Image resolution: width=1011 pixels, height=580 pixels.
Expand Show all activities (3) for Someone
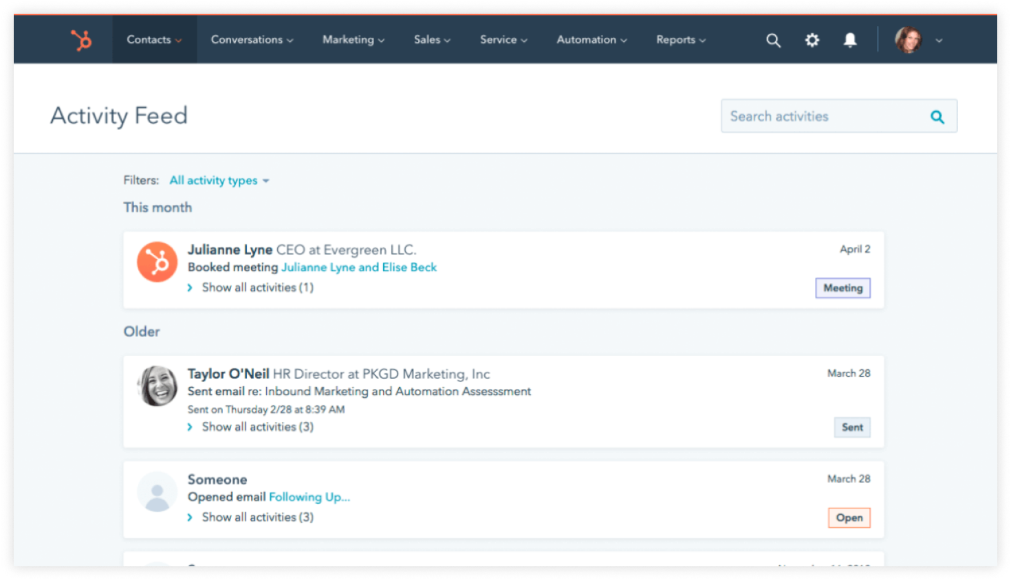click(257, 517)
